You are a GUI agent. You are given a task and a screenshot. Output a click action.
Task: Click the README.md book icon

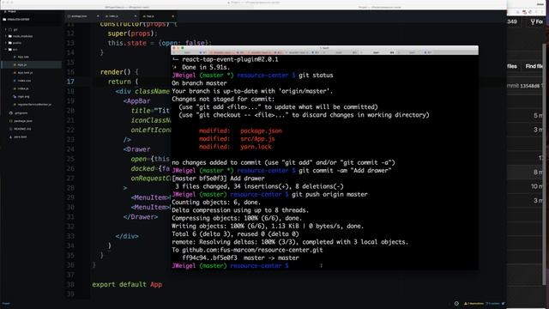[x=11, y=129]
